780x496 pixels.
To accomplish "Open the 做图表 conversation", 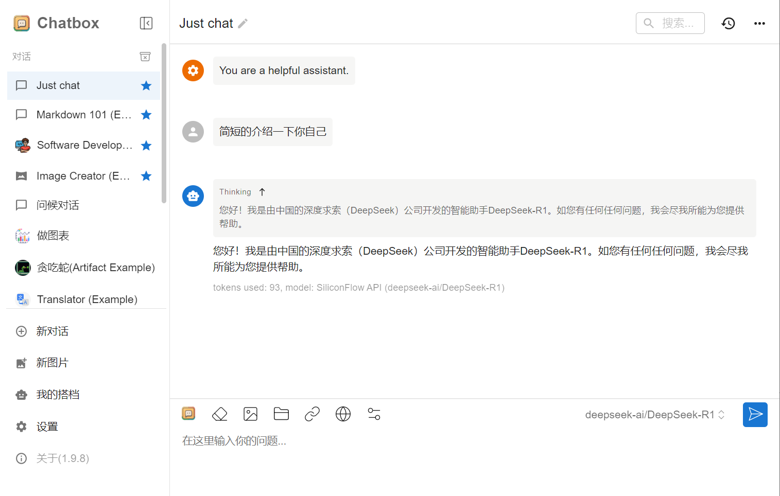I will (x=83, y=236).
